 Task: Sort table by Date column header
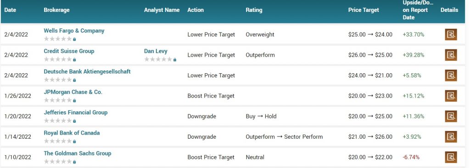point(10,10)
